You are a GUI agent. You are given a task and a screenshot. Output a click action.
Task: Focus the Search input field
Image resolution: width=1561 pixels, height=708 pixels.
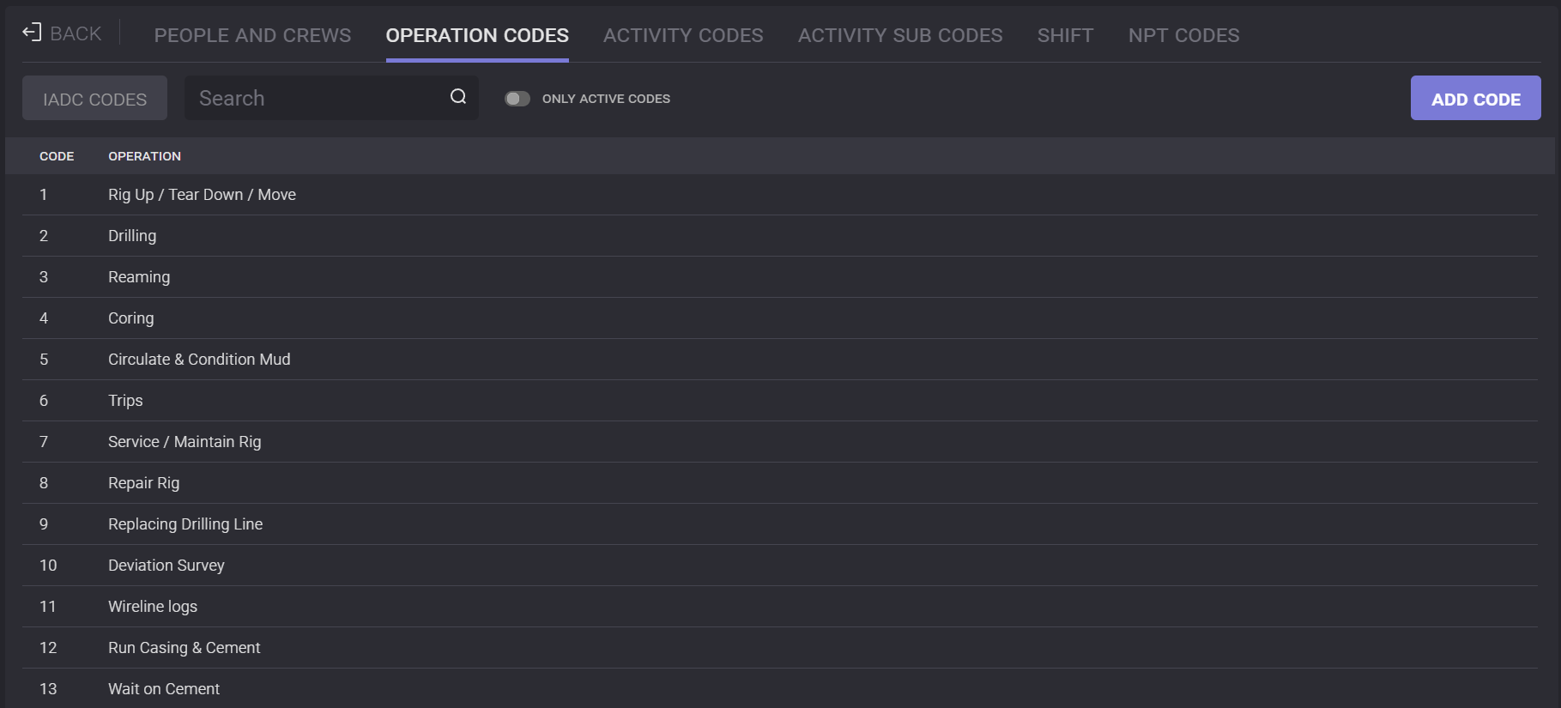tap(318, 99)
